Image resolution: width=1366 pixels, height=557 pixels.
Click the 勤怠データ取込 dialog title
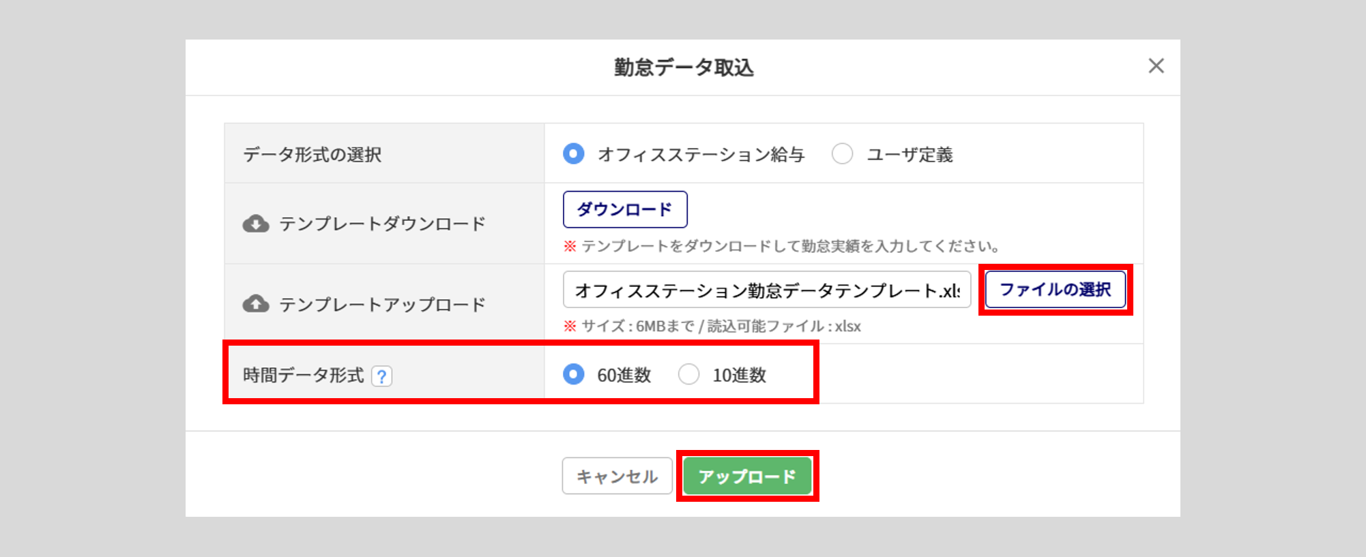[x=684, y=67]
